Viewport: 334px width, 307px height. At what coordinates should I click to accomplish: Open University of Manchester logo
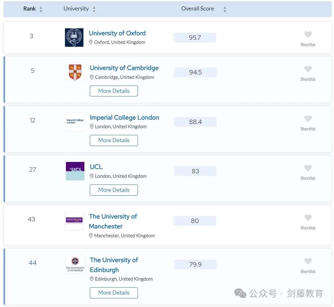74,221
